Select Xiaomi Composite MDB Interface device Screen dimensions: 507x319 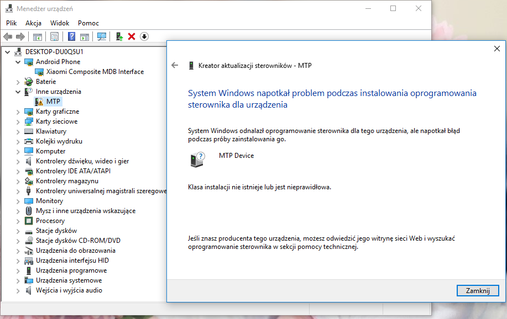(95, 72)
